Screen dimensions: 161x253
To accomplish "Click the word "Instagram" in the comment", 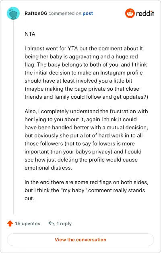I will pyautogui.click(x=113, y=73).
